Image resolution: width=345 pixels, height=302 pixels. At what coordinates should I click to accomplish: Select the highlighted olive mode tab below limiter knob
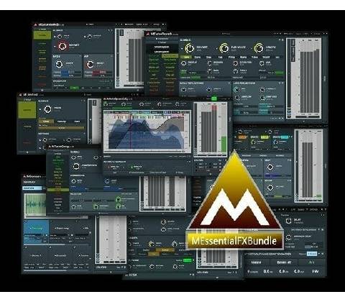(46, 122)
